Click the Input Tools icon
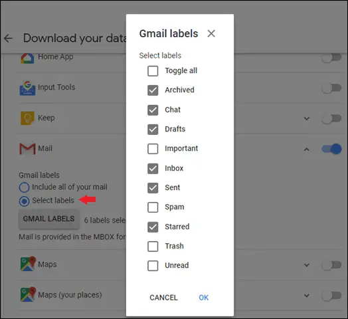348x319 pixels. [27, 88]
